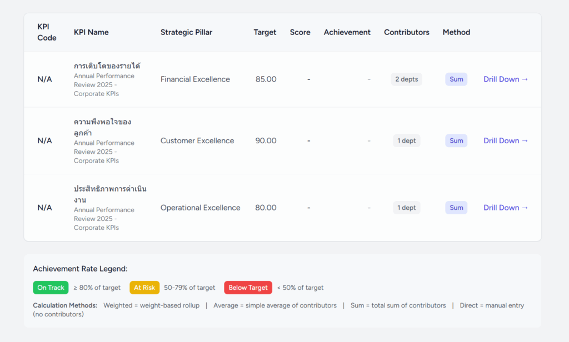Click the '2 depts' contributors badge
This screenshot has width=569, height=342.
click(406, 79)
